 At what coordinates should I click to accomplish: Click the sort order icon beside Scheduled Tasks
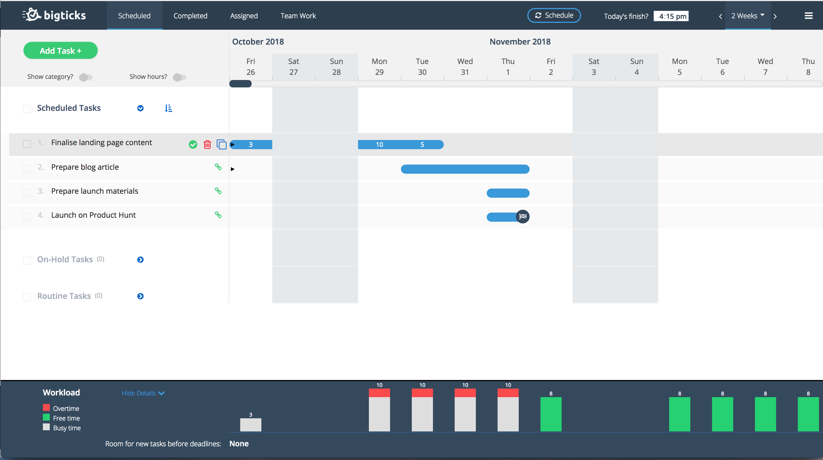(x=168, y=108)
